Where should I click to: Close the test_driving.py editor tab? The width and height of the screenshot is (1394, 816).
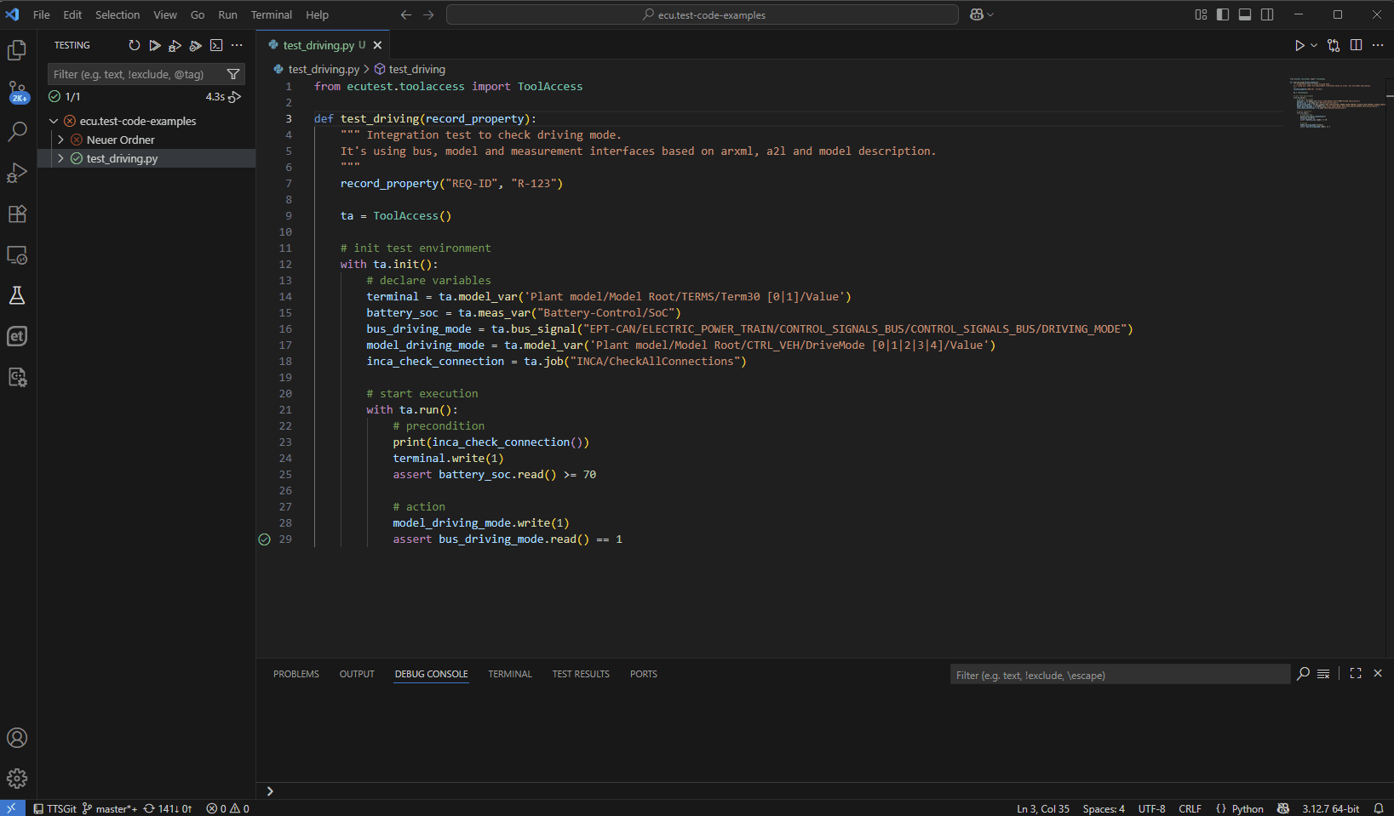(377, 45)
